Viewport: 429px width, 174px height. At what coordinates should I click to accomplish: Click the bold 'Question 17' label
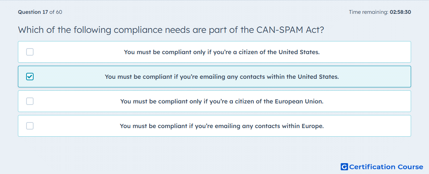pyautogui.click(x=33, y=12)
